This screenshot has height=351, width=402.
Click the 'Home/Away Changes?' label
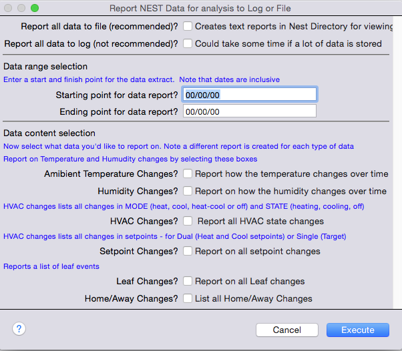(x=132, y=299)
